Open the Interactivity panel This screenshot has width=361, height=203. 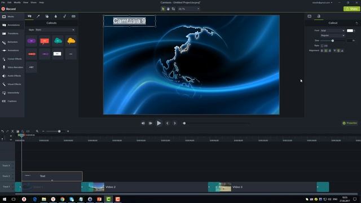tap(12, 92)
